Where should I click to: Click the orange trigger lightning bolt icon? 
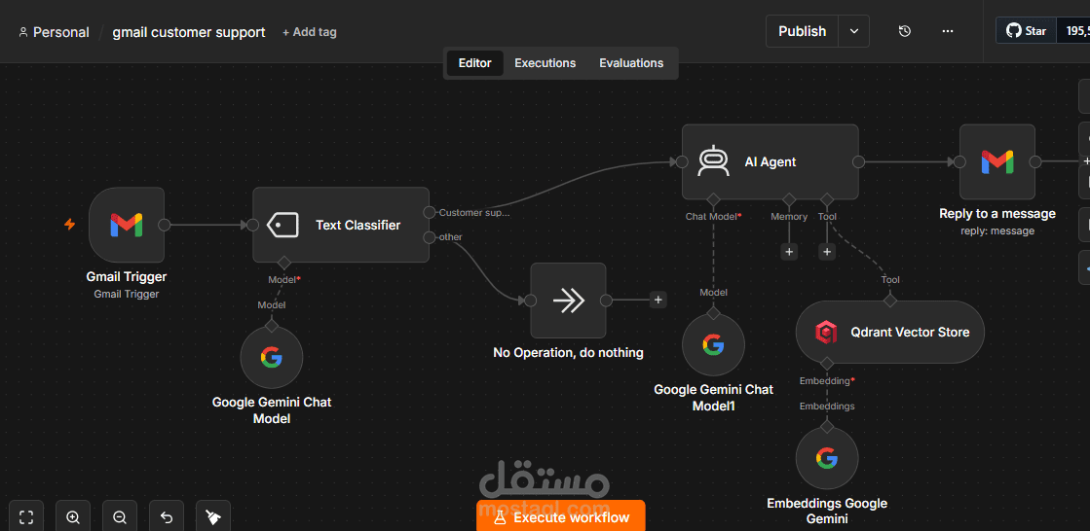tap(69, 225)
